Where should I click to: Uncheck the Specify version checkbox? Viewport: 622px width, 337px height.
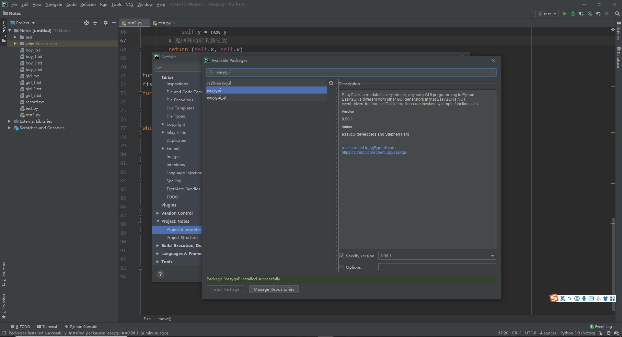click(342, 256)
